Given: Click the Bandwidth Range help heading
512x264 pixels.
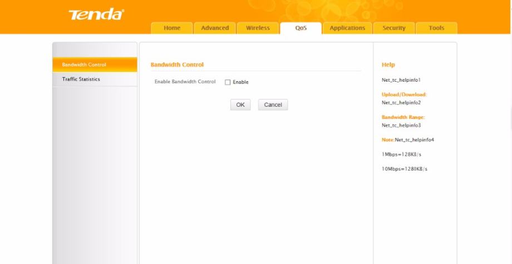Looking at the screenshot, I should (x=403, y=117).
